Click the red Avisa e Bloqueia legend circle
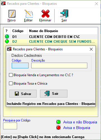Screen dimensions: 101x140 point(58,128)
